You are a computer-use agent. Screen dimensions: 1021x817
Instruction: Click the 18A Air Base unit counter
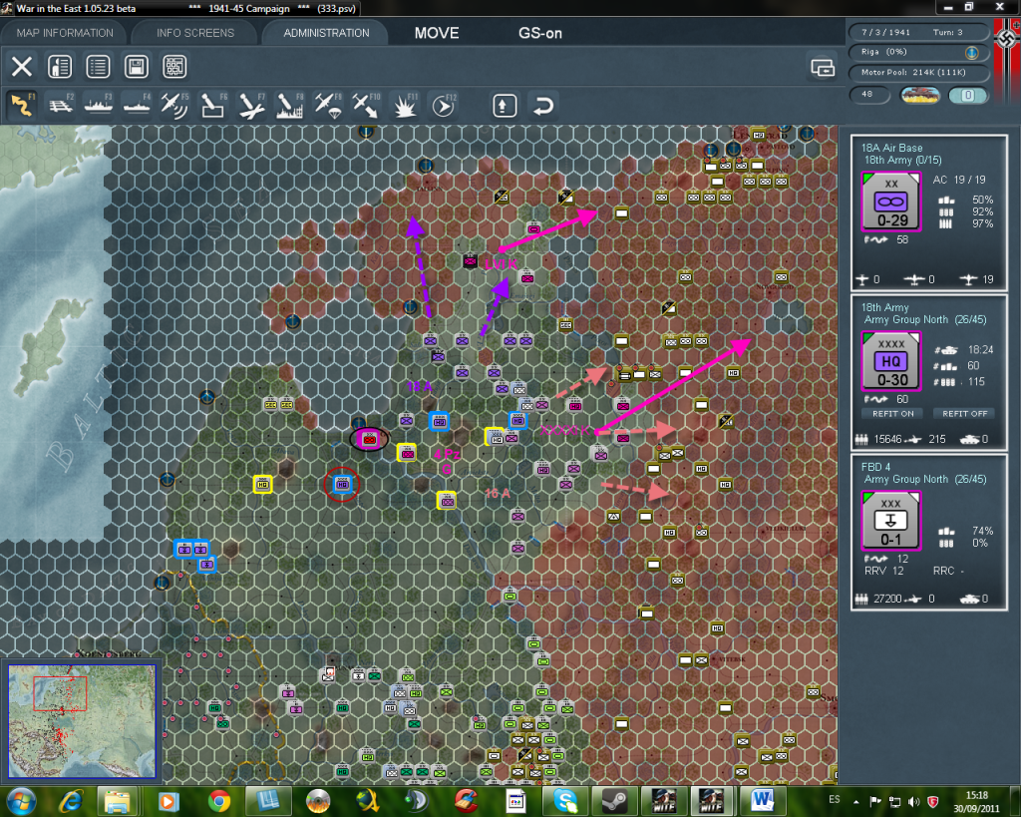pyautogui.click(x=890, y=202)
